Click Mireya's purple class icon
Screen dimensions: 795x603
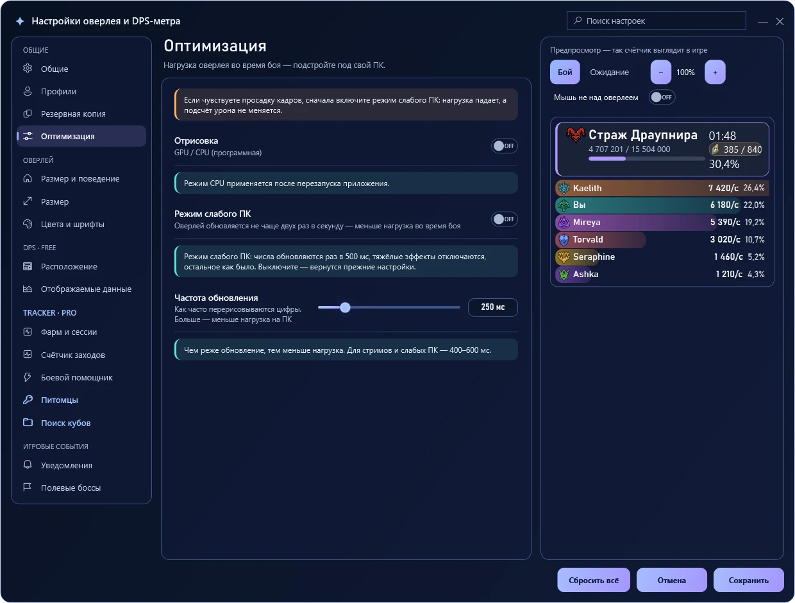[564, 223]
